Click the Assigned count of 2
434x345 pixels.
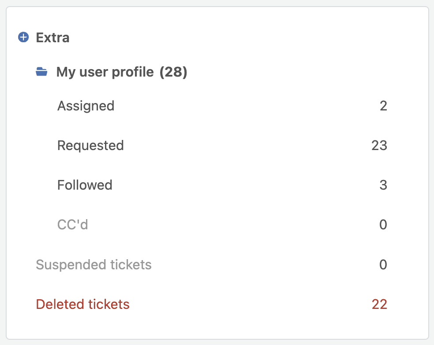pos(383,106)
